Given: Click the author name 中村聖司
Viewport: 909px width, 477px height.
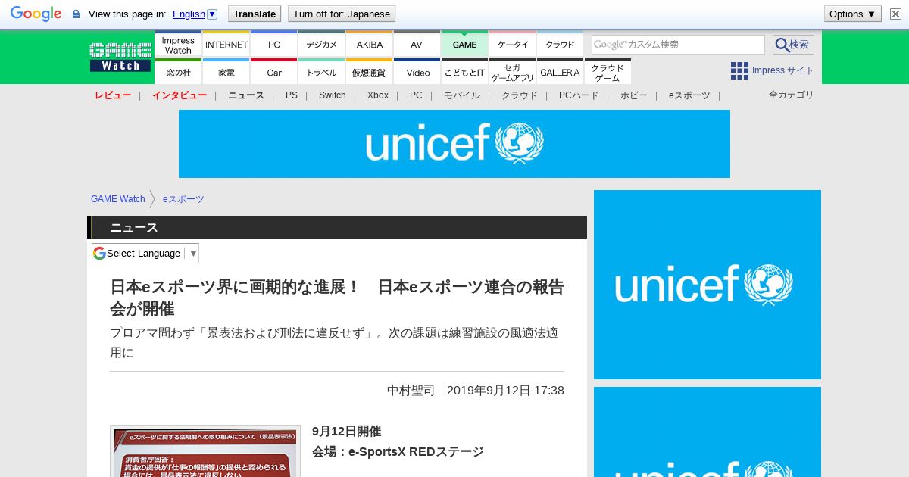Looking at the screenshot, I should 411,390.
